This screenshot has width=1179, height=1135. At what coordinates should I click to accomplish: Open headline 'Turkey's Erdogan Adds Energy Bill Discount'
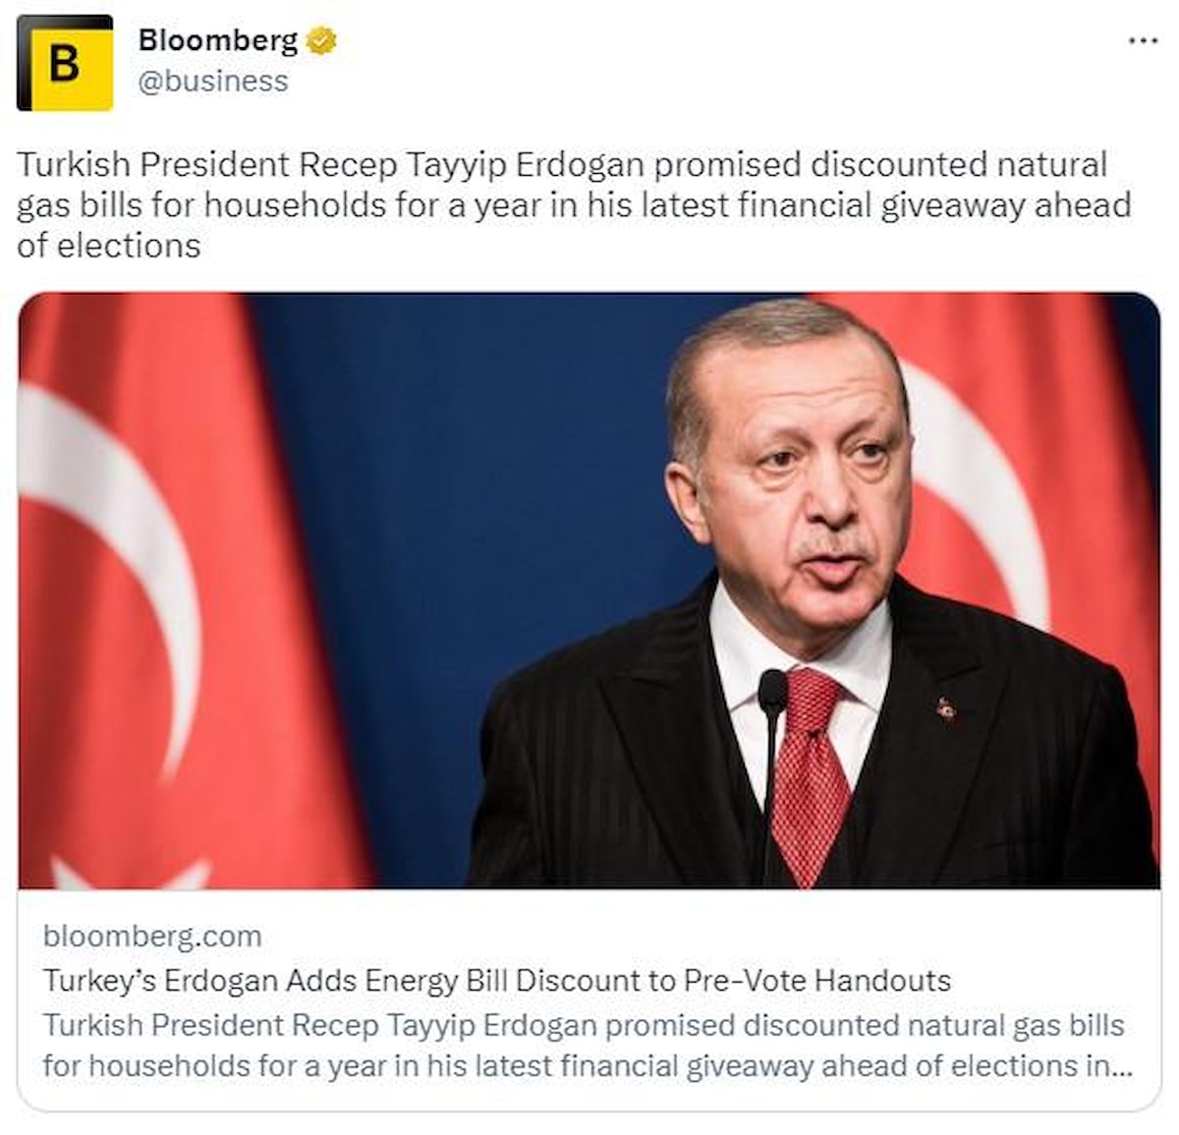(497, 981)
